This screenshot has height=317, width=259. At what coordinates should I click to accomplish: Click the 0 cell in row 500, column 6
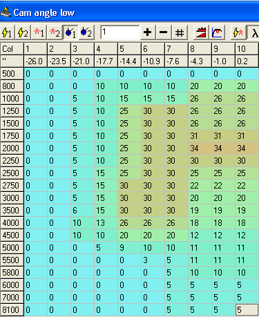[x=153, y=74]
